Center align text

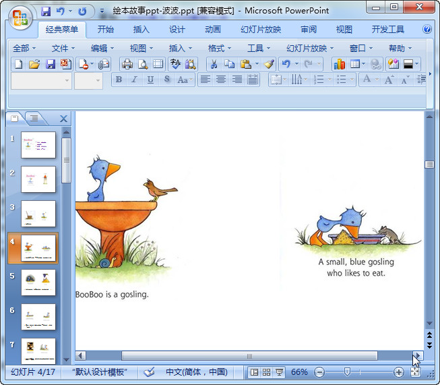221,80
